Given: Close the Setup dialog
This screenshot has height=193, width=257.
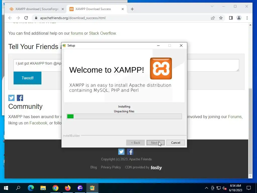Looking at the screenshot, I should click(x=181, y=45).
